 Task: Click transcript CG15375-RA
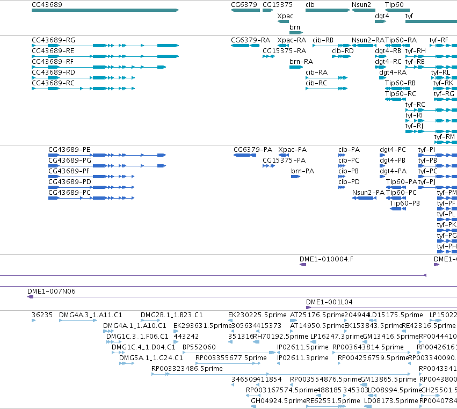[x=269, y=56]
